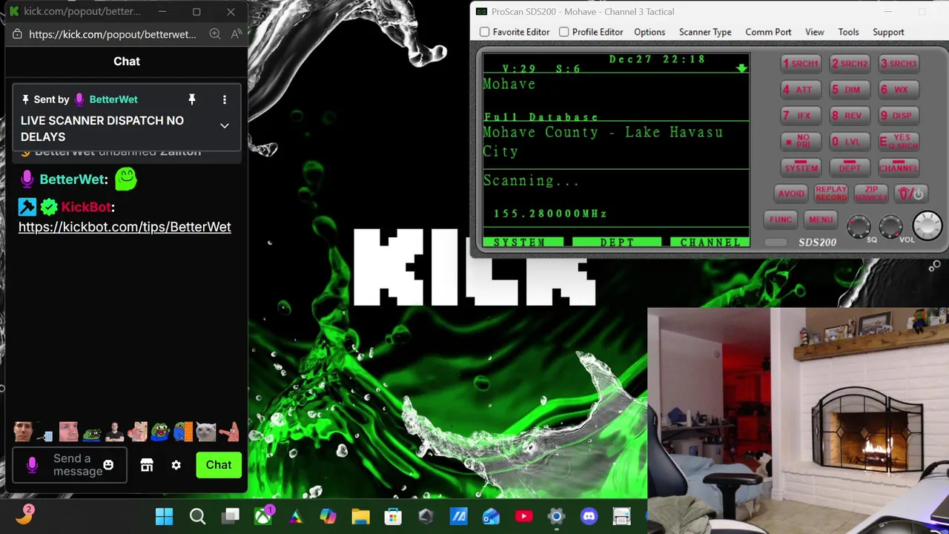Click the 6 WX weather key
Viewport: 949px width, 534px height.
tap(899, 90)
